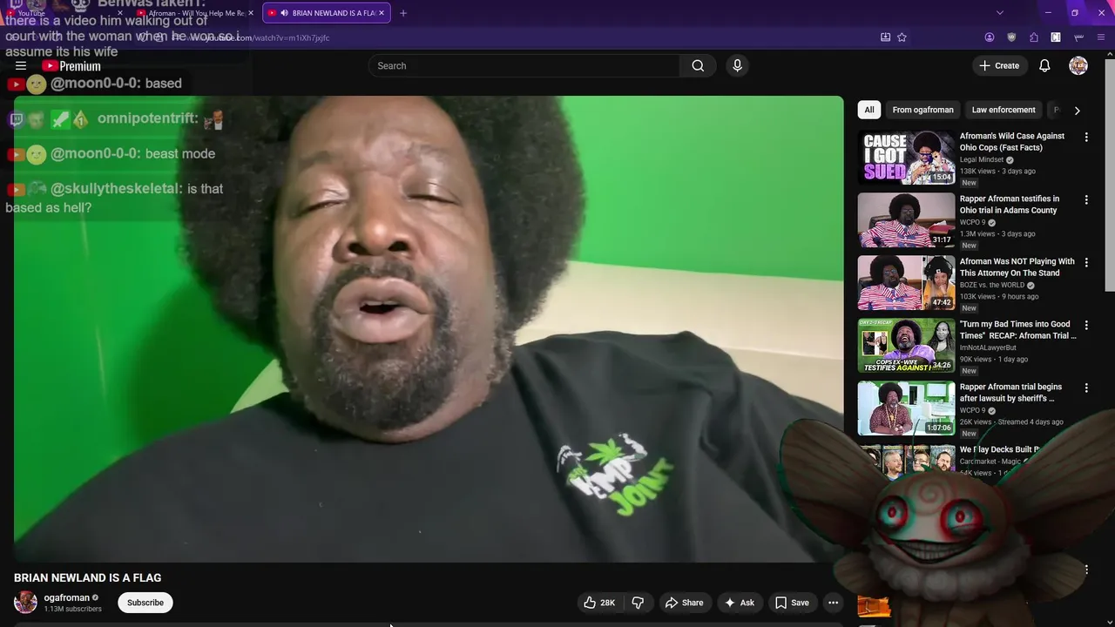Open the white C extension icon in toolbar
The height and width of the screenshot is (627, 1115).
tap(1056, 37)
